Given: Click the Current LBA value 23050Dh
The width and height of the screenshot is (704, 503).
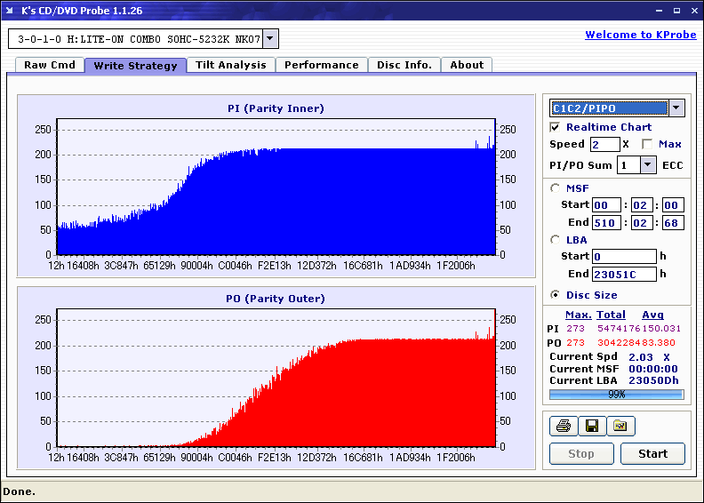Looking at the screenshot, I should pos(653,380).
